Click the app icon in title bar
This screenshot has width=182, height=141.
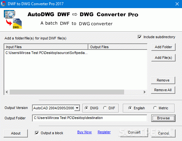[3, 4]
